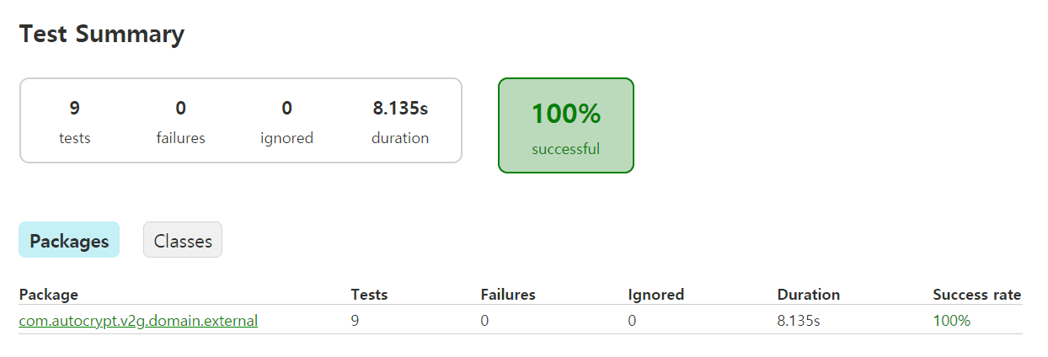Image resolution: width=1048 pixels, height=357 pixels.
Task: Open the com.autocrypt.v2g.domain.external package link
Action: pos(138,321)
